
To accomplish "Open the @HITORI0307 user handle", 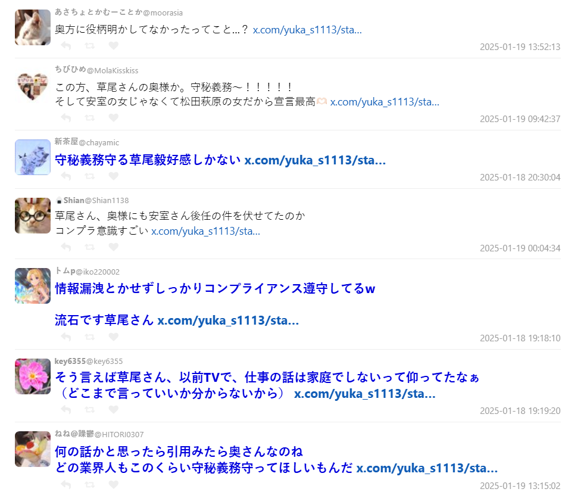I will click(119, 435).
